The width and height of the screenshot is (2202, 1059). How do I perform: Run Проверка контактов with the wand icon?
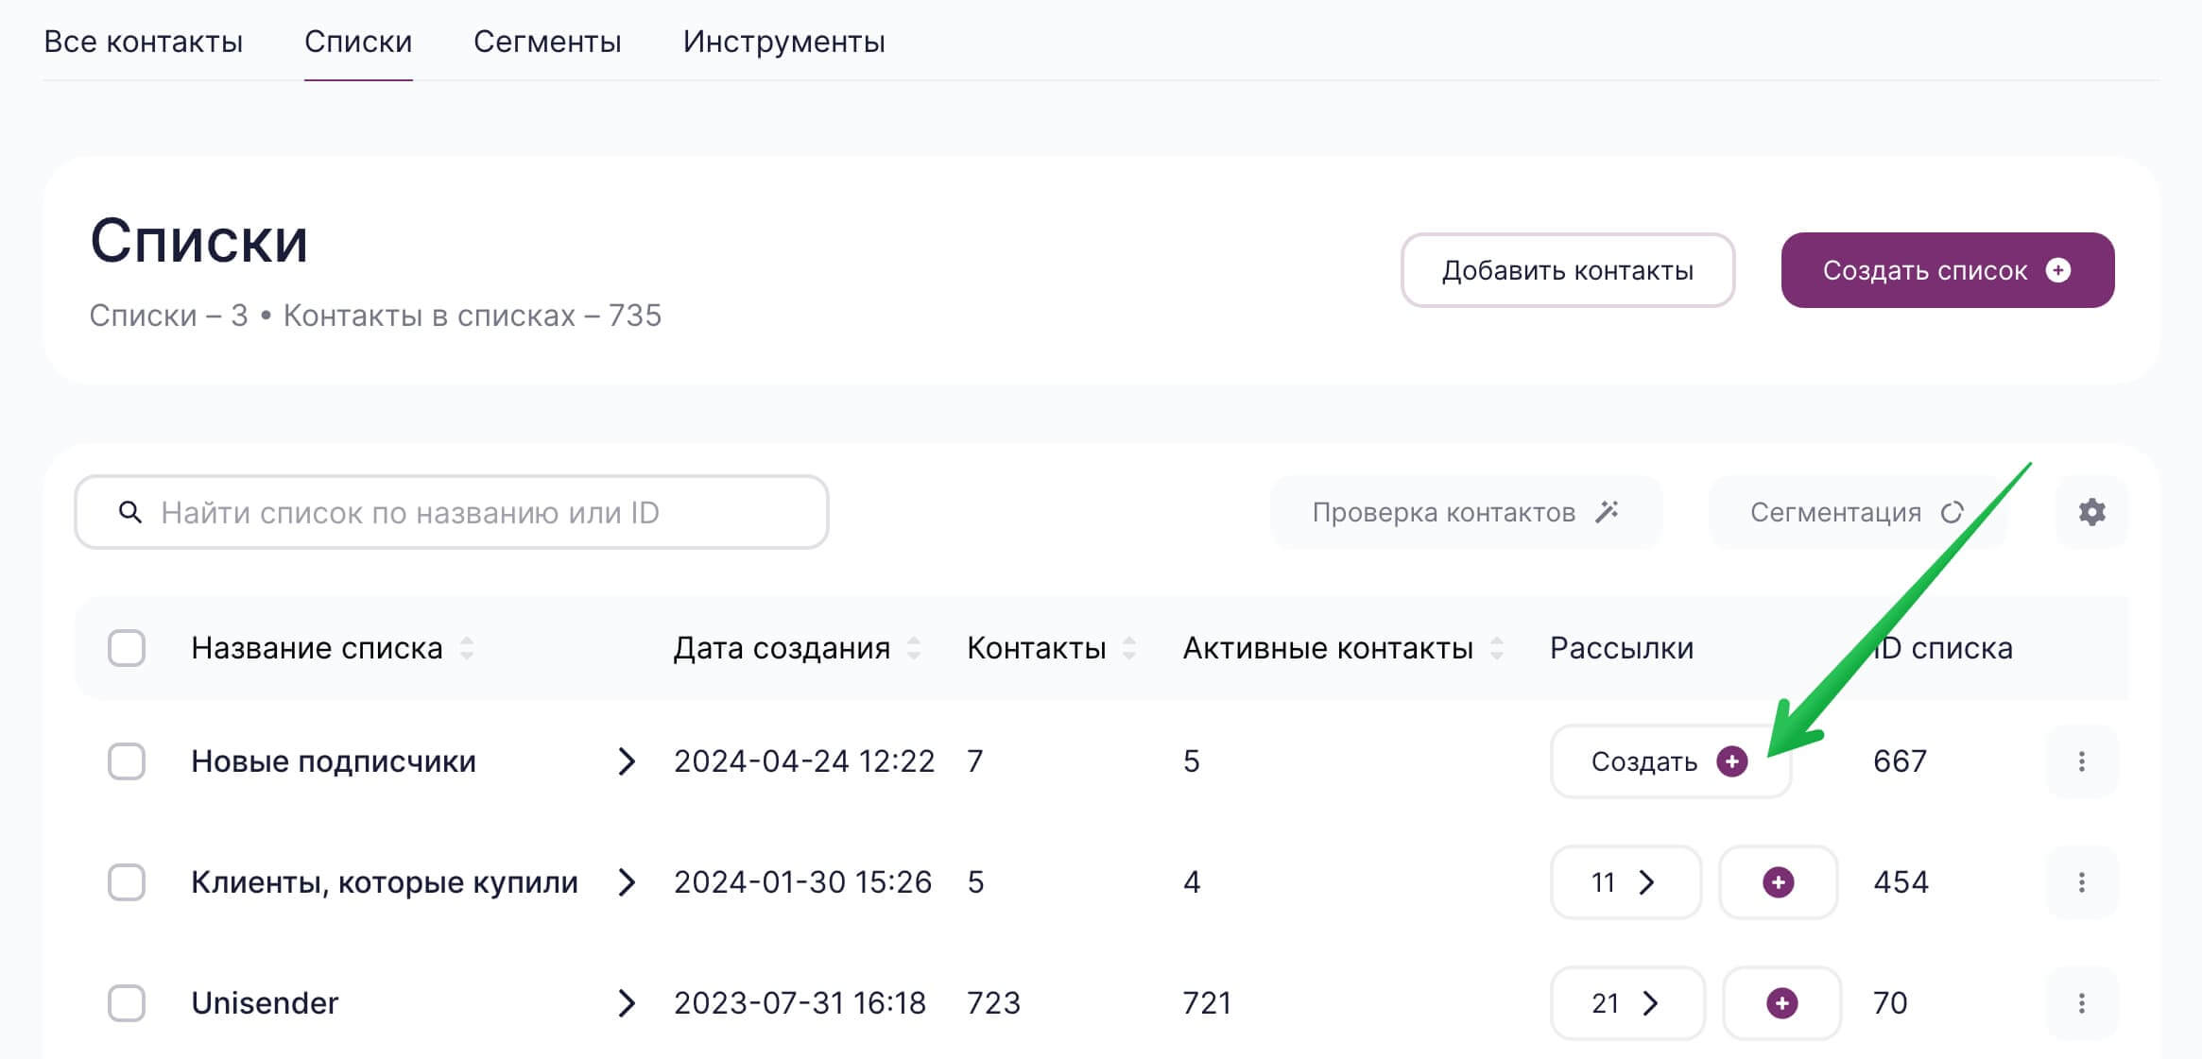(1608, 511)
